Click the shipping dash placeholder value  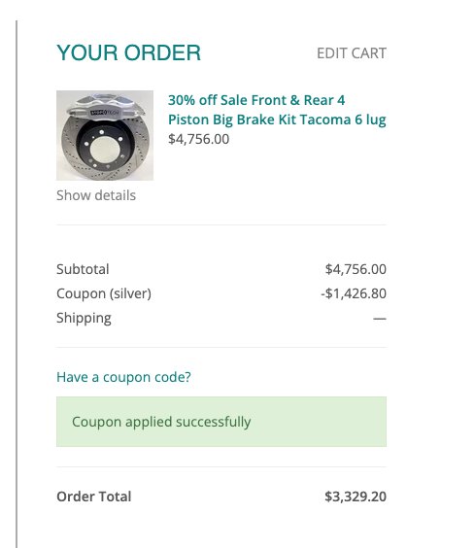380,319
